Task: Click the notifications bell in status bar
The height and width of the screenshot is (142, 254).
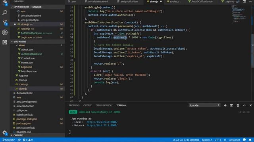Action: point(250,140)
